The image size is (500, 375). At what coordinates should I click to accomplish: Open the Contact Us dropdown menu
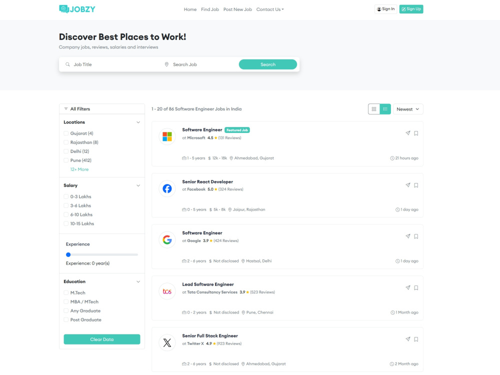pyautogui.click(x=270, y=9)
